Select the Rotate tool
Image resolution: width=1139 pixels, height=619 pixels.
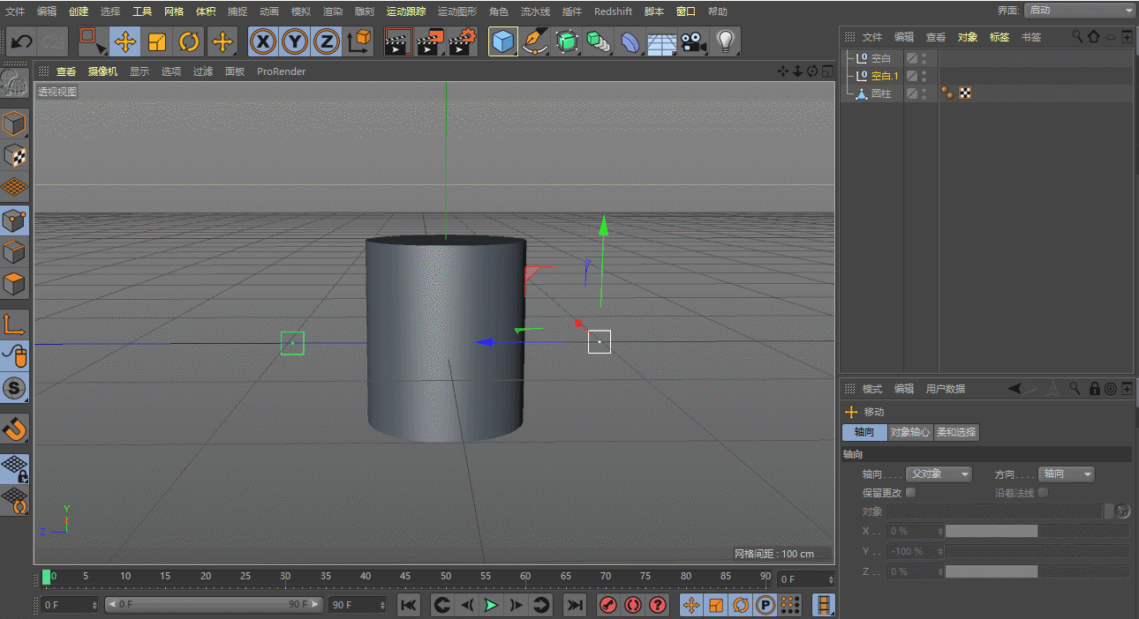(x=189, y=41)
